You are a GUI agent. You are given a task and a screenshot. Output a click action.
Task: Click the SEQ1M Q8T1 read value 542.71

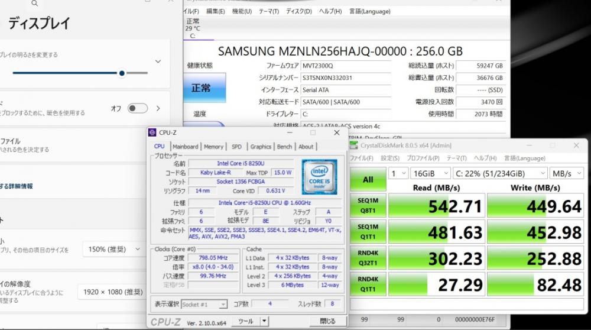(x=437, y=206)
